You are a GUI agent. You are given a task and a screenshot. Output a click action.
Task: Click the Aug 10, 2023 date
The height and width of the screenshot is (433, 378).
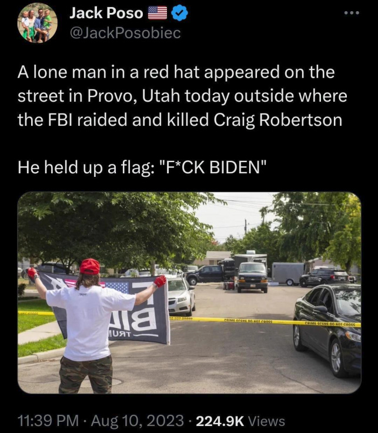pos(138,421)
